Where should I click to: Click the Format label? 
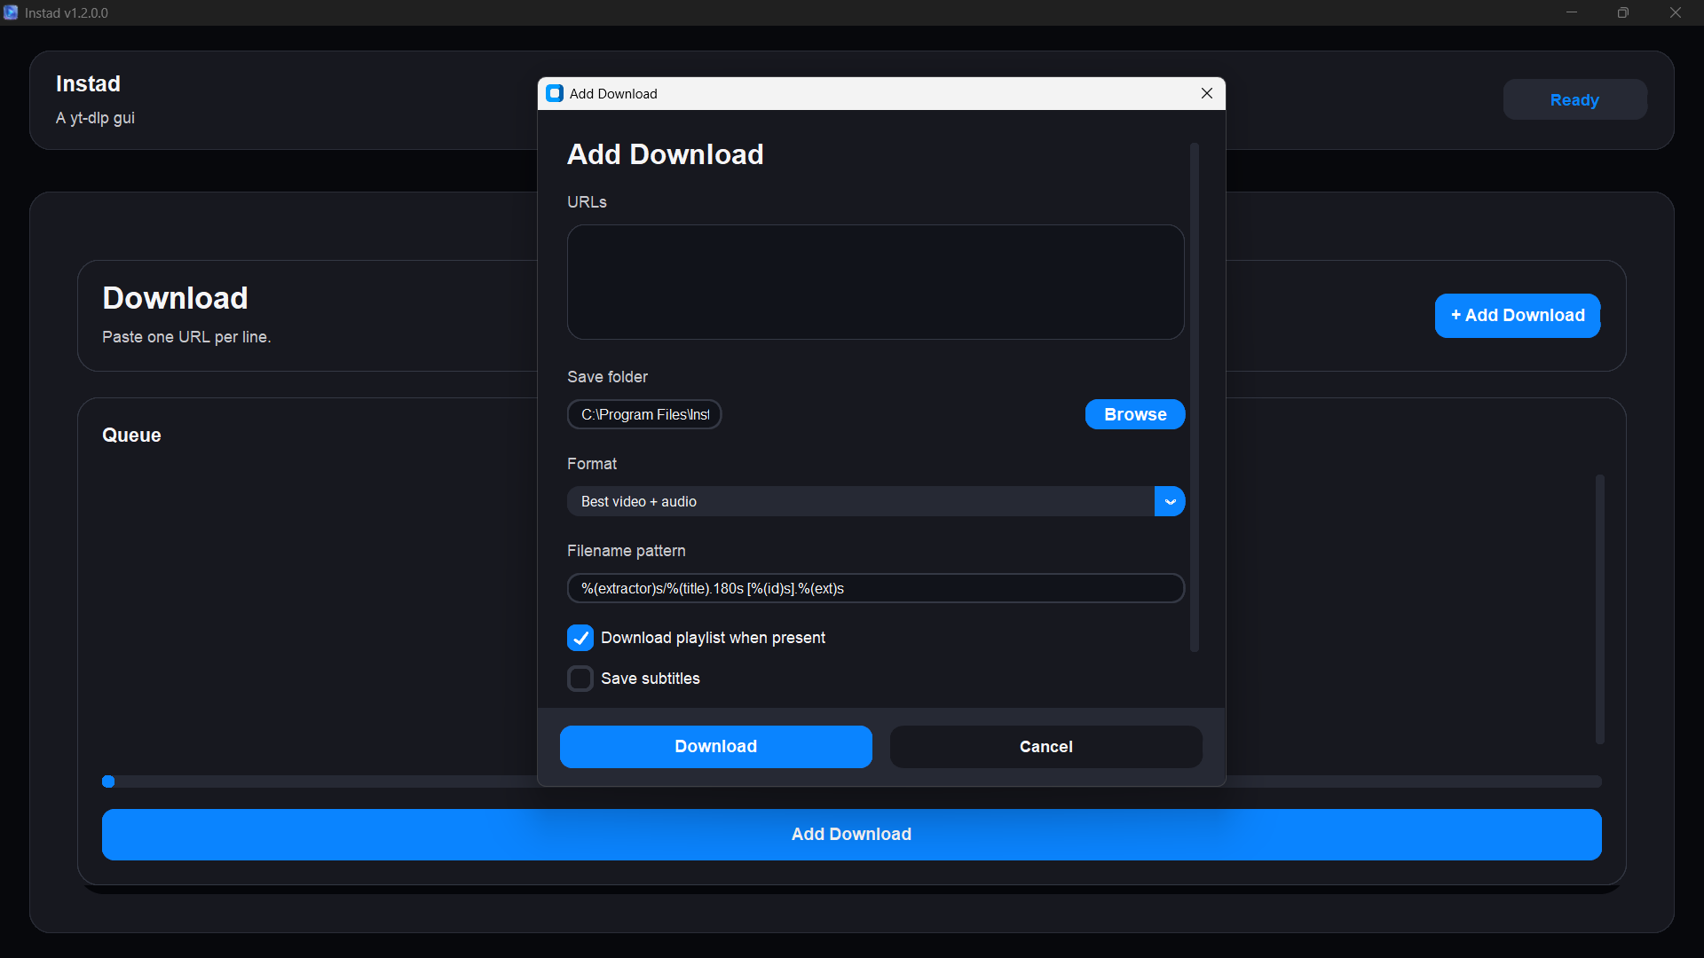[x=592, y=464]
